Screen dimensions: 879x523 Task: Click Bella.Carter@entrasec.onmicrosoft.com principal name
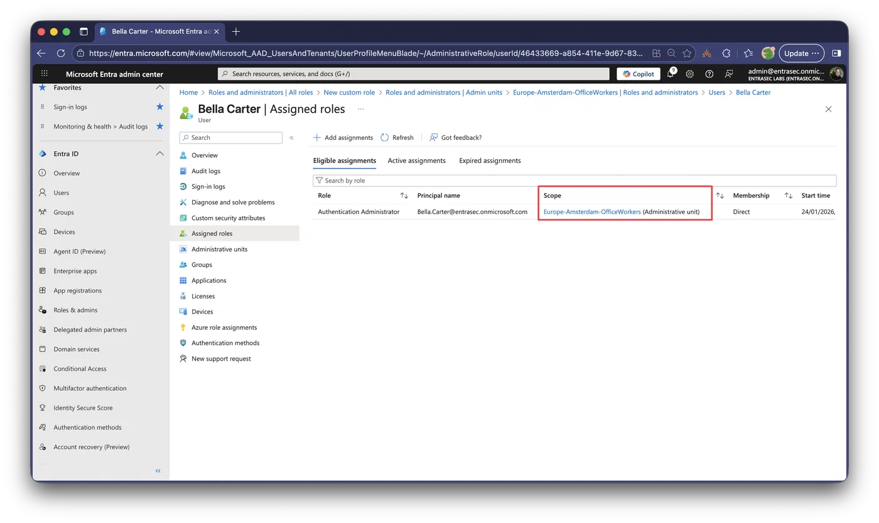(472, 212)
